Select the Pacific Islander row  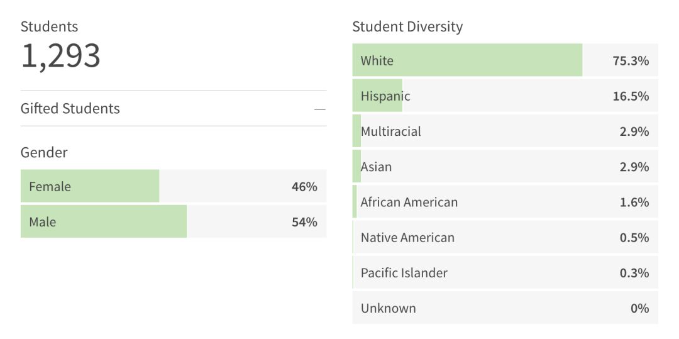click(x=505, y=272)
